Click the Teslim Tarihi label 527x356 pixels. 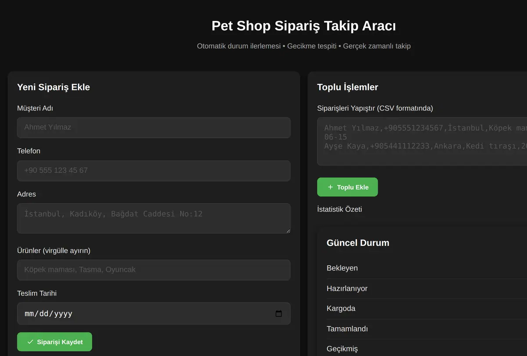click(x=37, y=293)
